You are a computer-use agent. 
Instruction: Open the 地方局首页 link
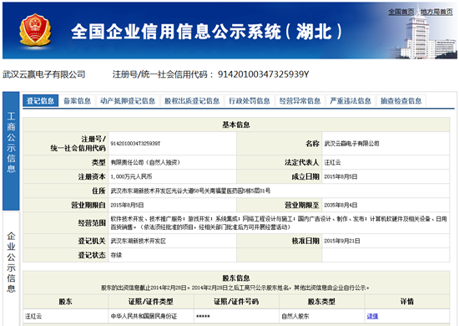coord(436,12)
